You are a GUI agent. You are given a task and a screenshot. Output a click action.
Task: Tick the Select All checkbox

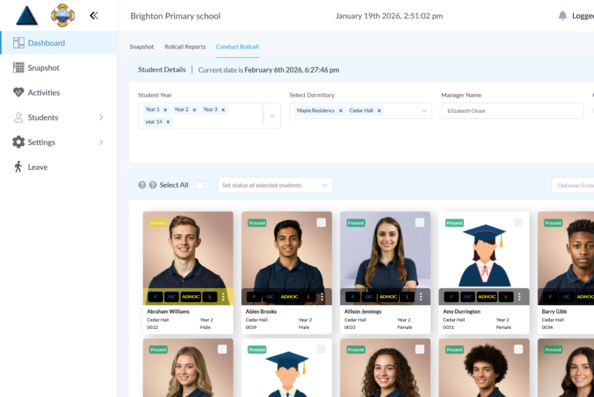(x=200, y=185)
